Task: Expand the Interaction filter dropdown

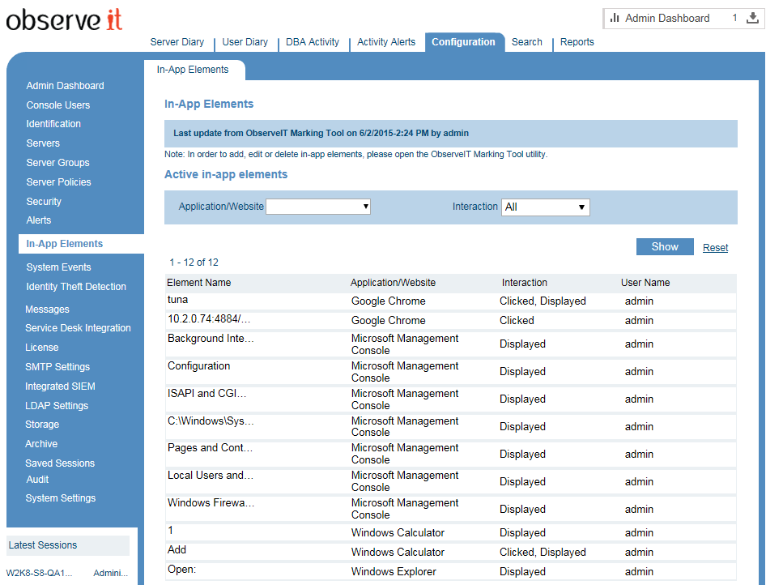Action: [x=545, y=207]
